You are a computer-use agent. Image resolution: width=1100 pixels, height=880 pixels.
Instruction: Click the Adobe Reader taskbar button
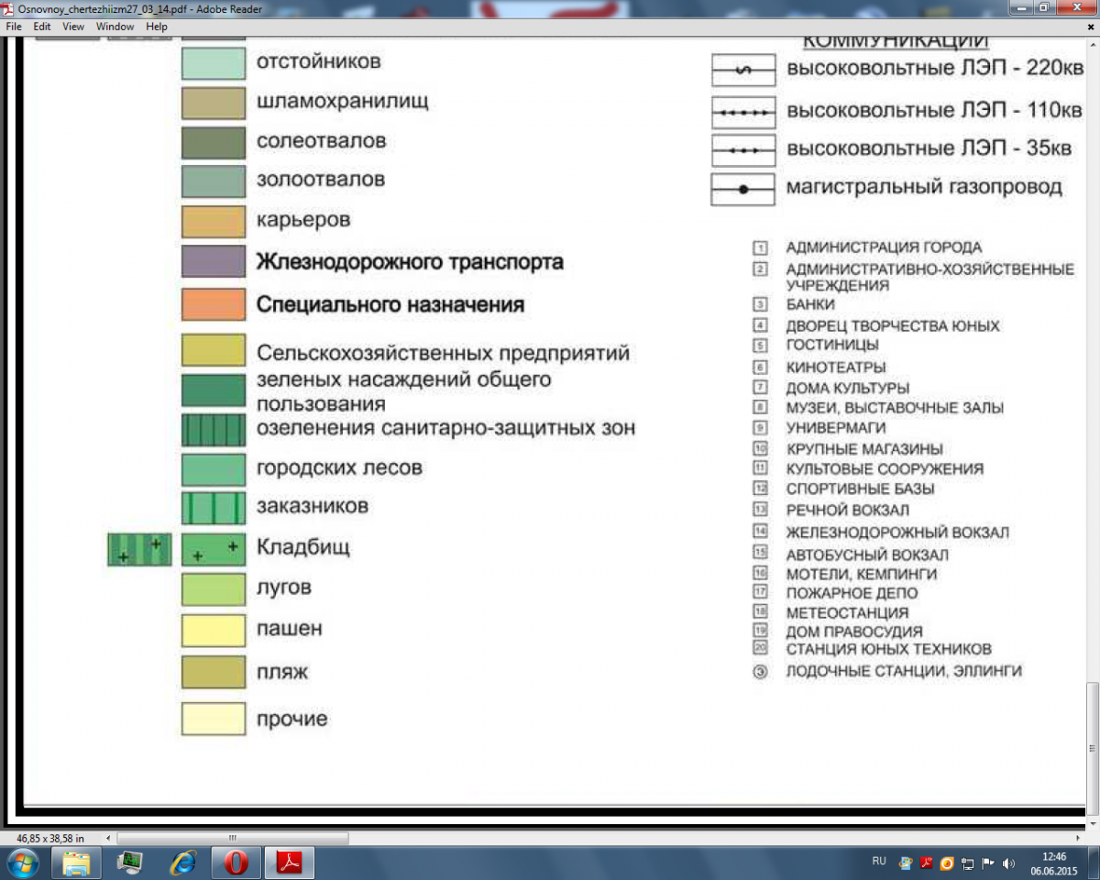290,863
